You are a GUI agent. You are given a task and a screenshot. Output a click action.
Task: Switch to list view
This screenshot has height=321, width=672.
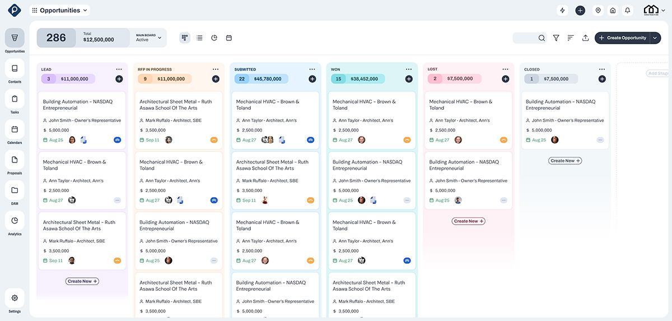coord(199,38)
